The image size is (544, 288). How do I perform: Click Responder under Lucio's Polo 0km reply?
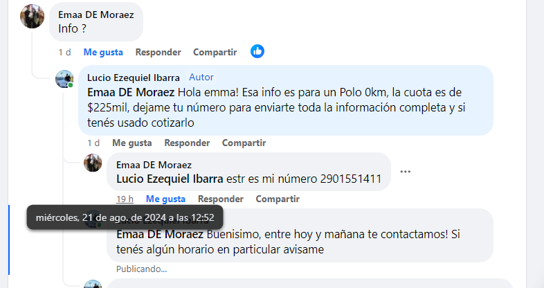187,143
